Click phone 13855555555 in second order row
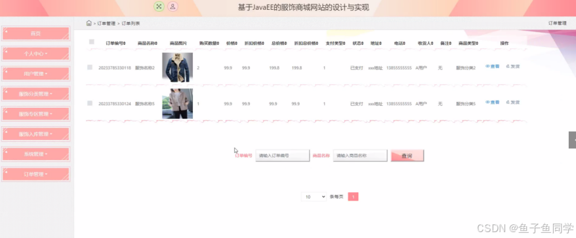 point(399,103)
